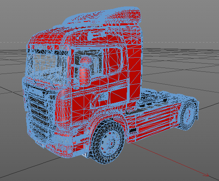The width and height of the screenshot is (219, 181).
Task: Click the red X-axis arrow tip
Action: click(x=206, y=175)
